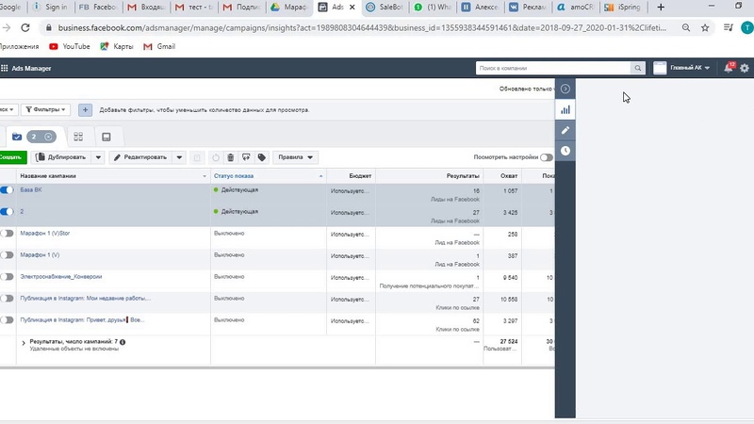Delete selected campaigns with trash icon
Viewport: 754px width, 424px height.
pos(230,157)
